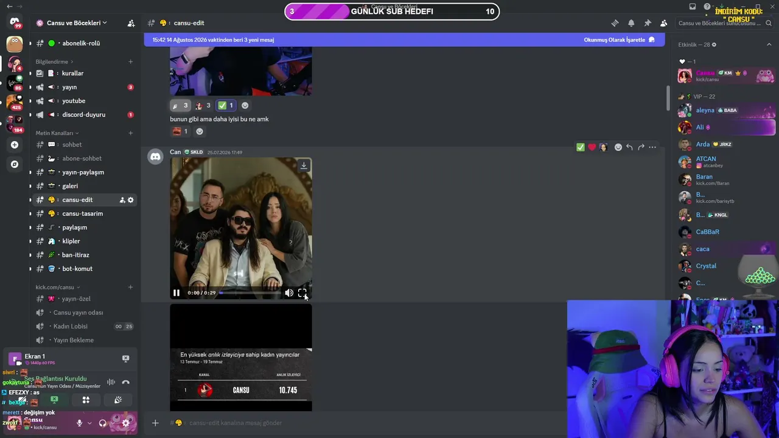Download the video attachment
The image size is (779, 438).
click(304, 165)
